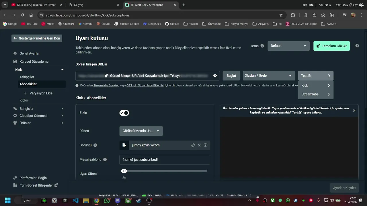Open the Tema Default dropdown
The width and height of the screenshot is (367, 206).
pos(288,46)
